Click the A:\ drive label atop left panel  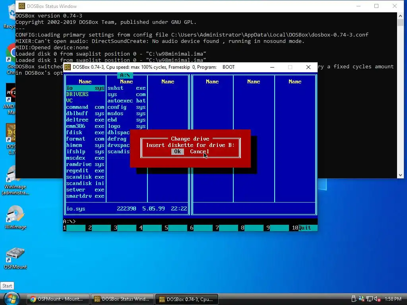[x=125, y=75]
